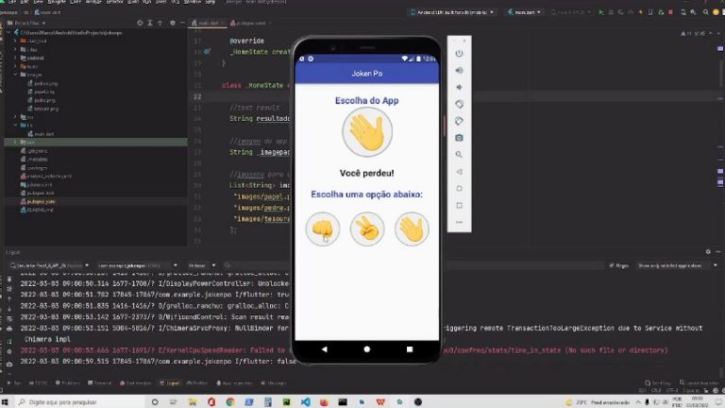Choose rock (fist) option in Joken Po app
The image size is (725, 408).
(323, 229)
